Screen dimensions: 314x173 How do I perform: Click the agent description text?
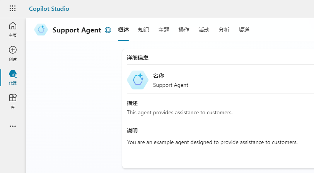coord(179,113)
